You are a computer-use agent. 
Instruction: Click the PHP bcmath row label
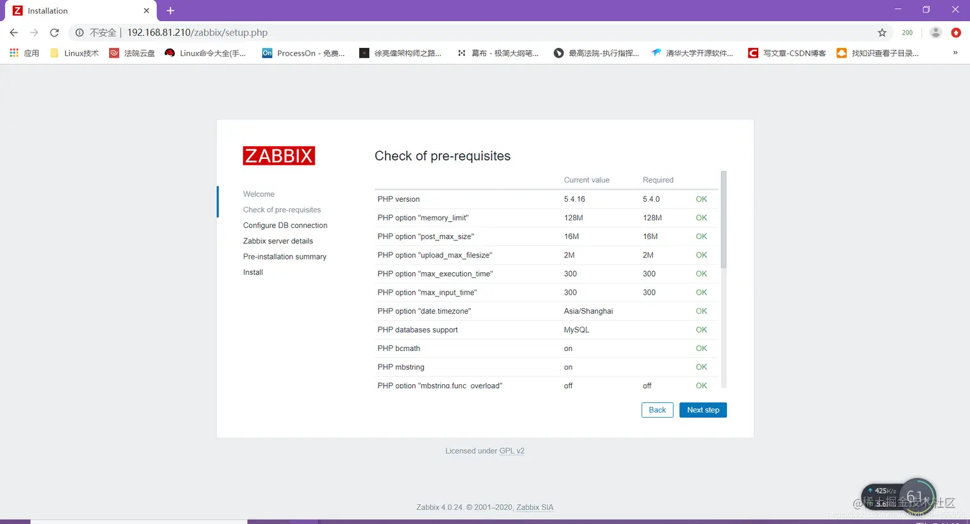398,348
